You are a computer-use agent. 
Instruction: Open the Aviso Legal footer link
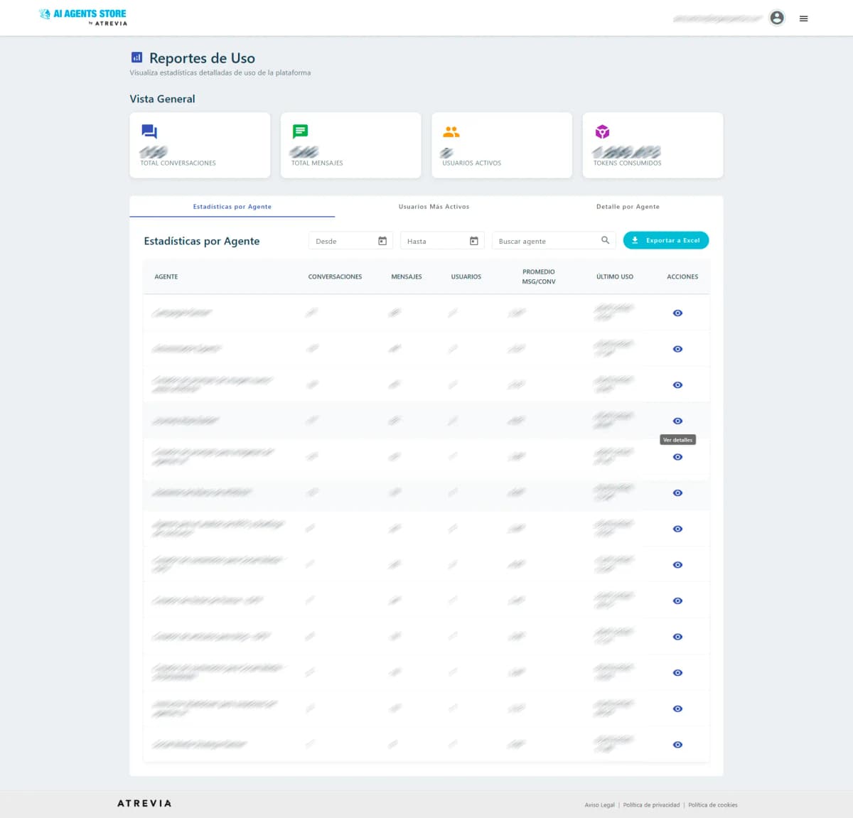pyautogui.click(x=599, y=805)
